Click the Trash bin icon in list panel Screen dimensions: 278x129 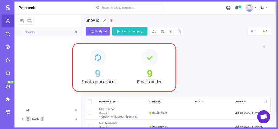28,119
